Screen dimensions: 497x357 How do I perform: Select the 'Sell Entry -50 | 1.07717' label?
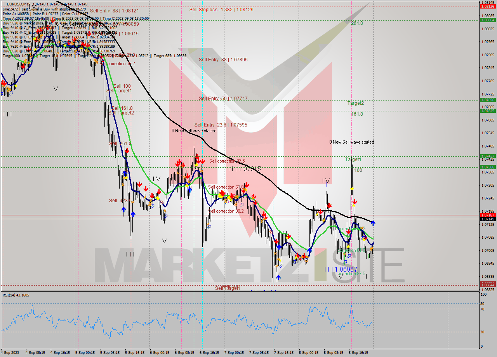tap(223, 99)
